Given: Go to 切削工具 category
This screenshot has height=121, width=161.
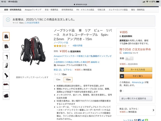Looking at the screenshot, I should 101,10.
